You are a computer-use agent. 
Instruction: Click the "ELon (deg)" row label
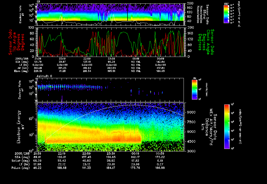click(x=21, y=71)
